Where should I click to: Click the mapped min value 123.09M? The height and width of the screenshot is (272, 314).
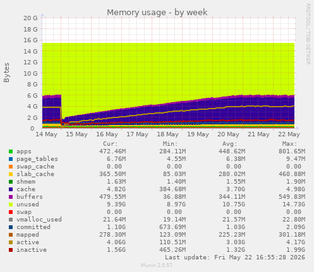[x=172, y=235]
